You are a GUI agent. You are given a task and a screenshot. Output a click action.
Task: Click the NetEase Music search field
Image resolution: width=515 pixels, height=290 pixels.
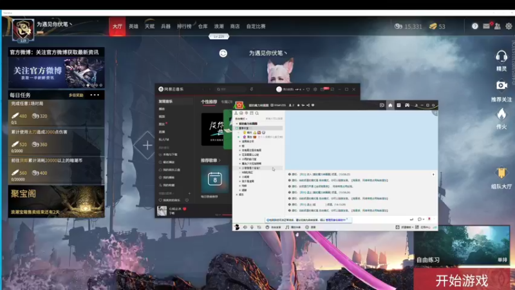(x=230, y=89)
